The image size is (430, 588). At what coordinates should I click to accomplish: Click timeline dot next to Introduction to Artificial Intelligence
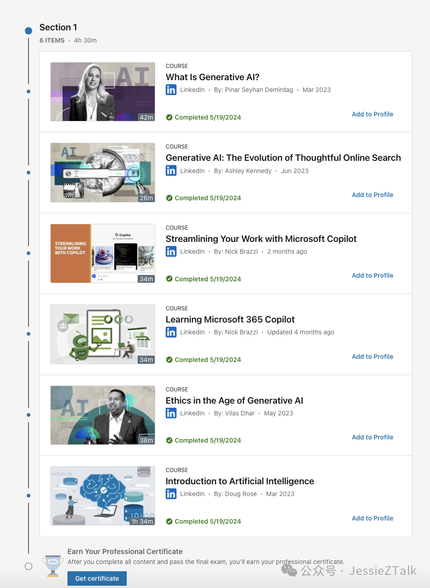(x=29, y=496)
